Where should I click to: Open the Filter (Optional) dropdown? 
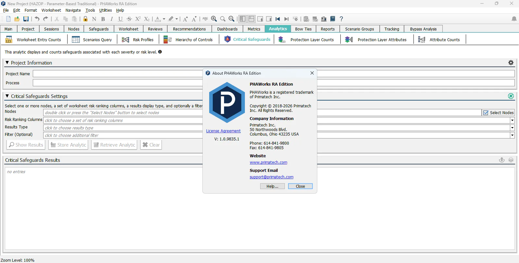pos(512,135)
